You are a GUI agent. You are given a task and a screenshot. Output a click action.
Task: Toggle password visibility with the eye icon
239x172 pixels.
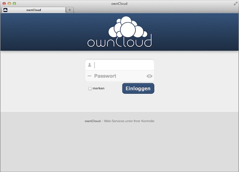149,76
